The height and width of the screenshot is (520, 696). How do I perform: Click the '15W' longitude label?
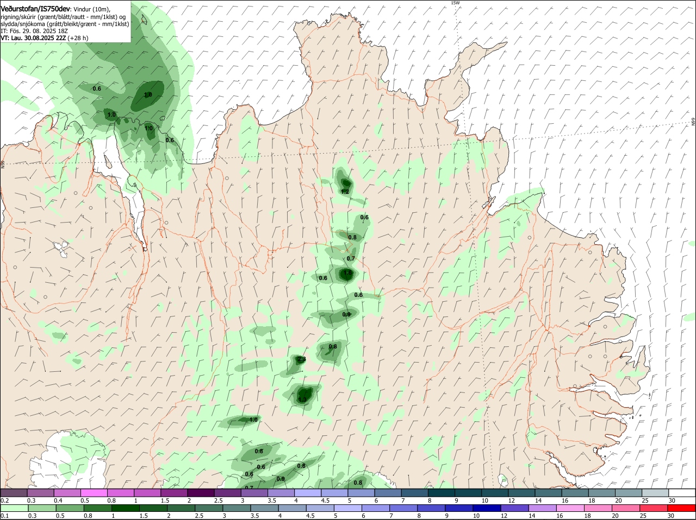[x=455, y=3]
